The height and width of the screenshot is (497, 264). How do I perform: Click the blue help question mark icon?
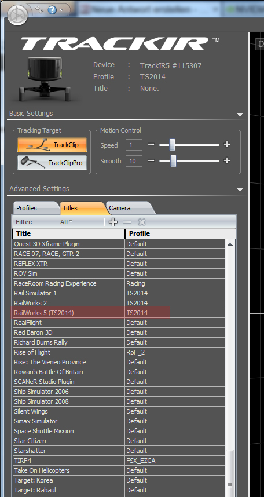[52, 10]
